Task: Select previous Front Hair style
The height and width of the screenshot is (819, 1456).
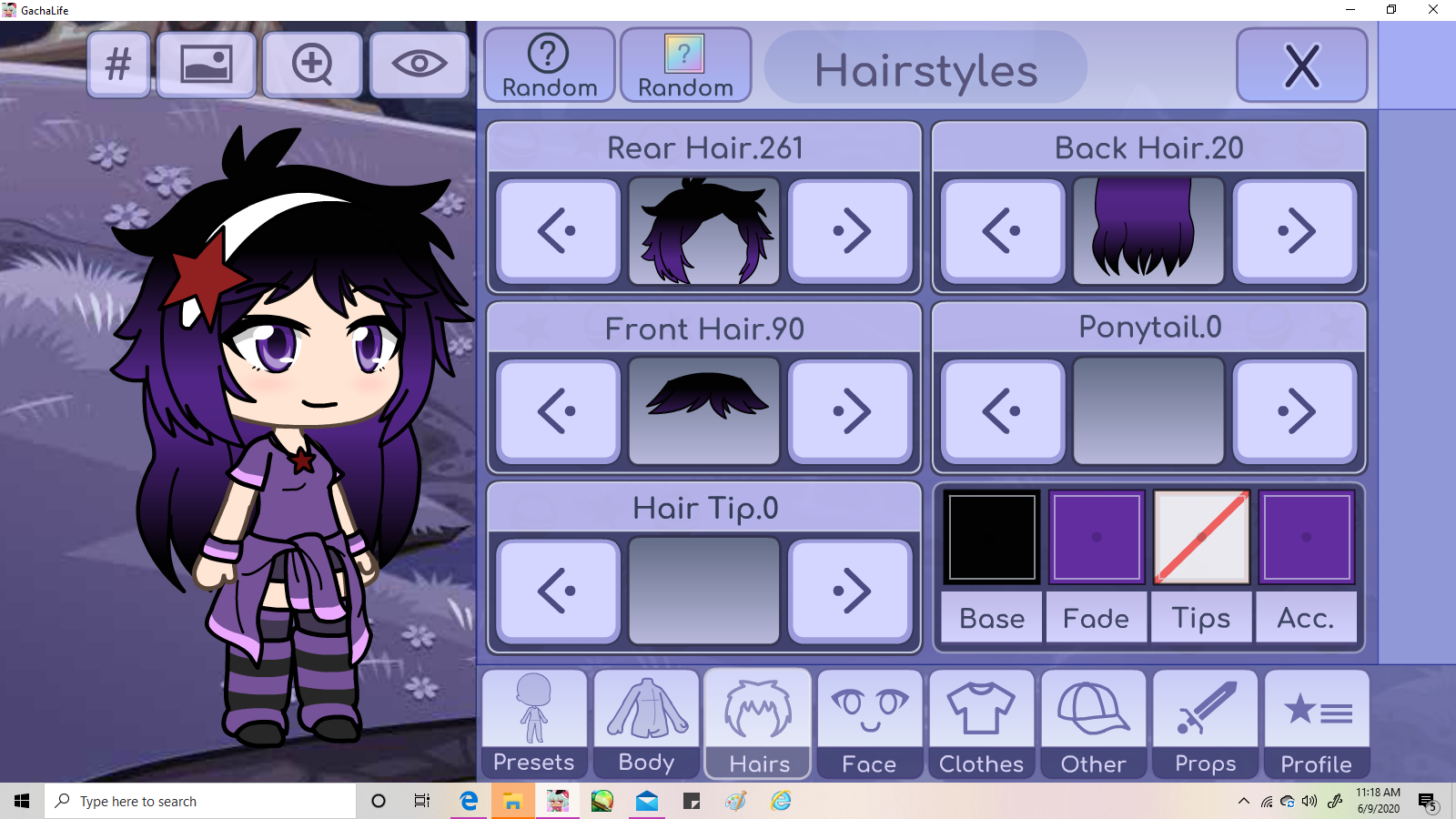Action: pos(559,411)
